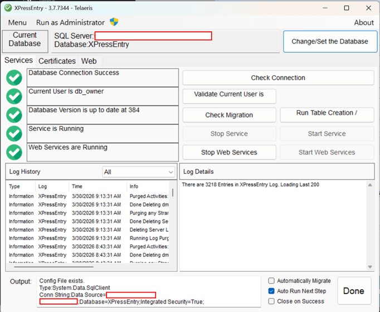Toggle the Close on Success checkbox
This screenshot has height=312, width=380.
coord(271,301)
